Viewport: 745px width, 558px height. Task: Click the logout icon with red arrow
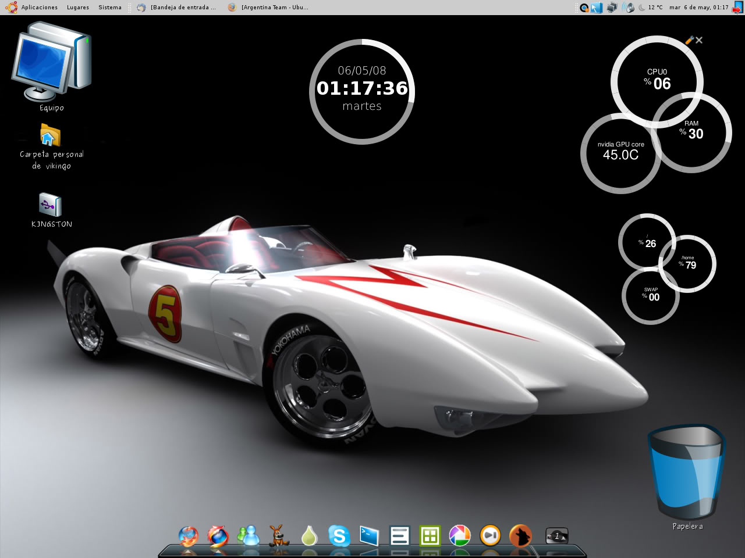737,8
